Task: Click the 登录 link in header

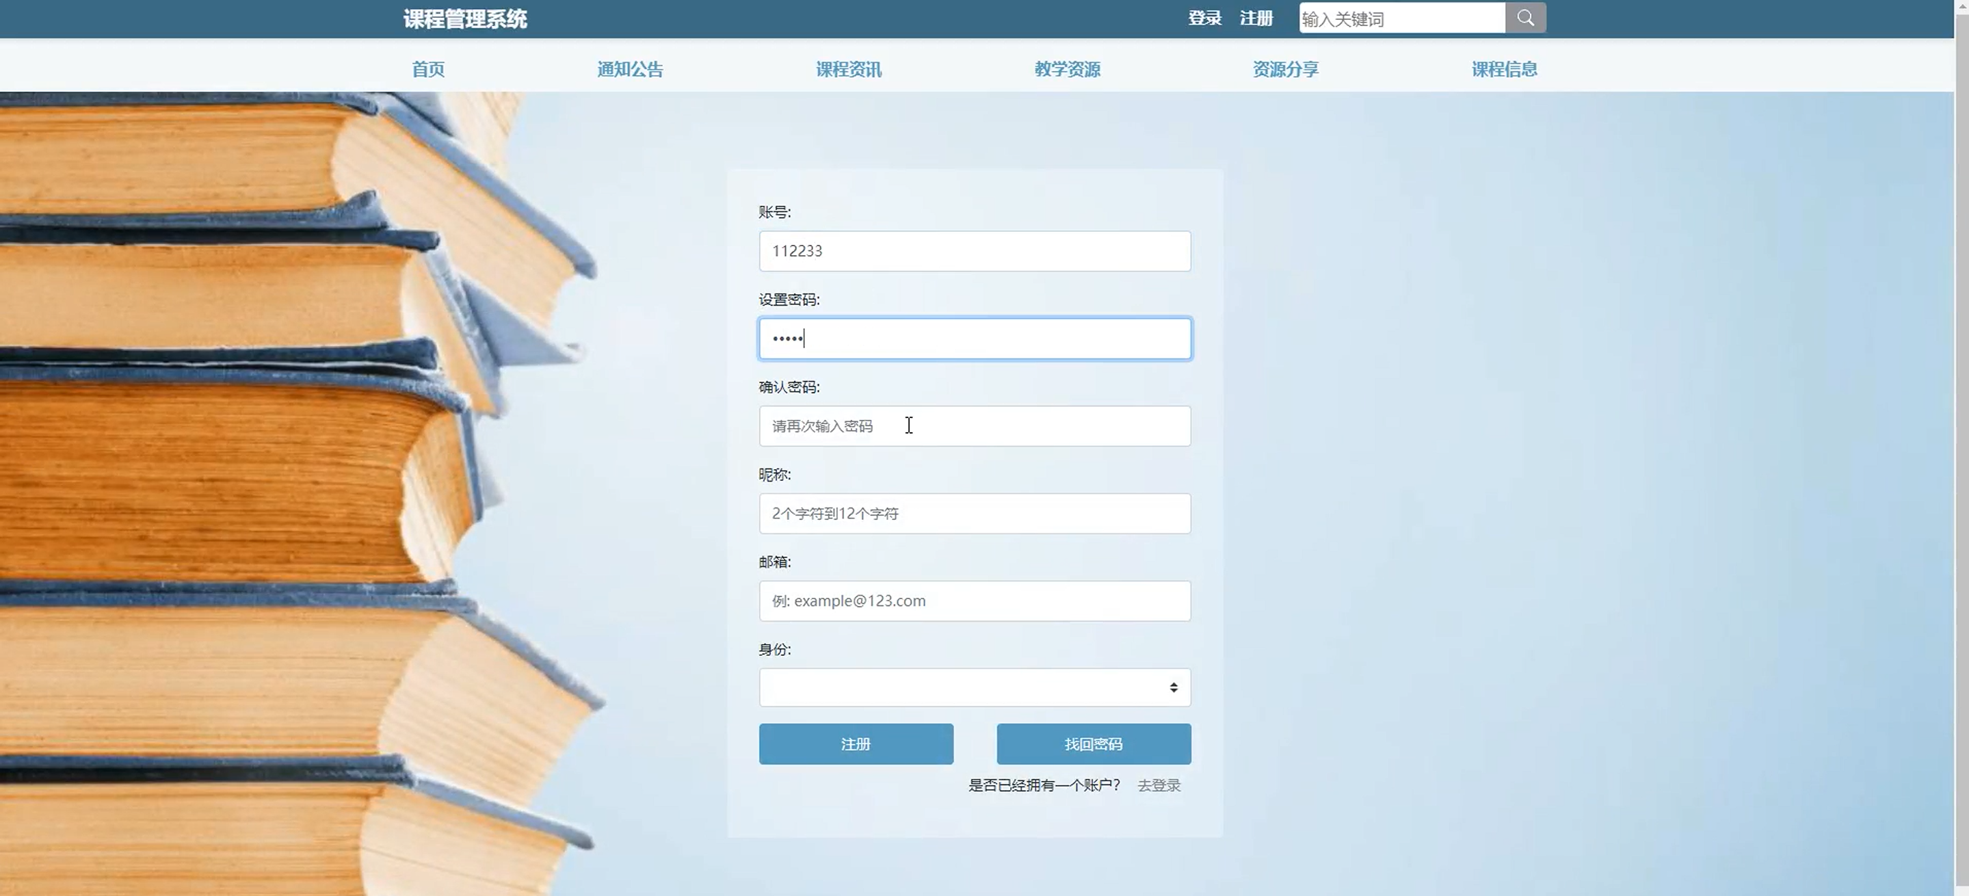Action: pos(1204,18)
